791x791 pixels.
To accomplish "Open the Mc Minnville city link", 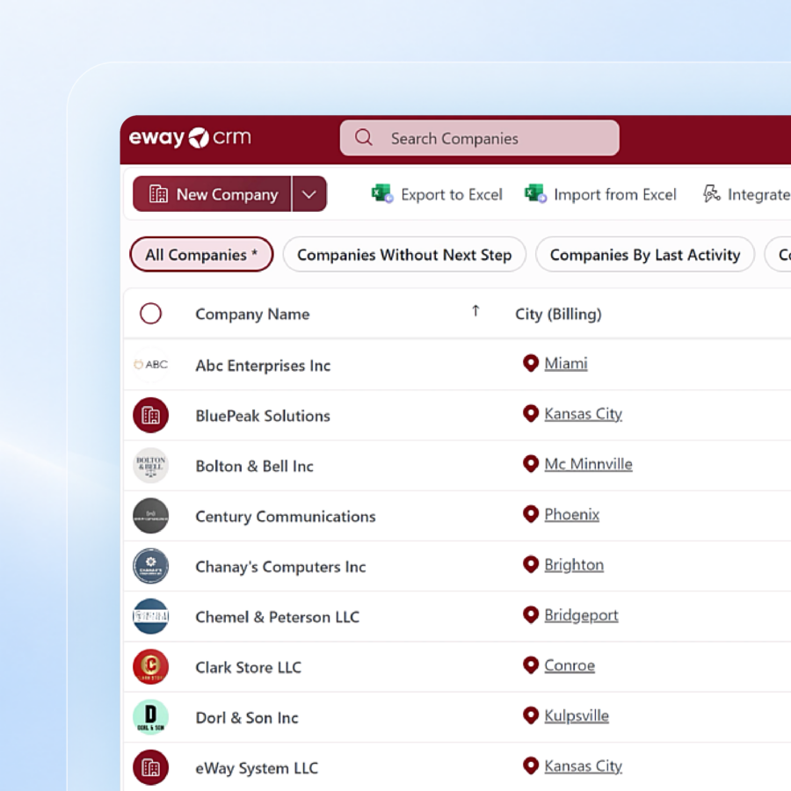I will 588,463.
